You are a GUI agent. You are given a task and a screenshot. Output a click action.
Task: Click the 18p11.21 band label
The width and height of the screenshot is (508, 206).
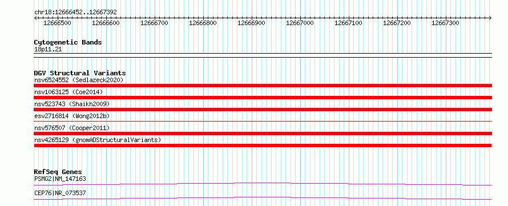tap(48, 50)
